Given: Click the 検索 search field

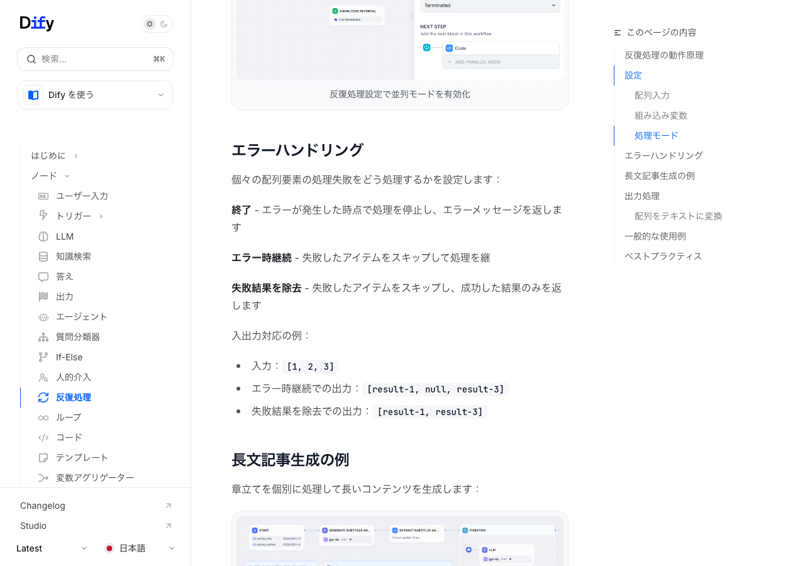Looking at the screenshot, I should coord(95,59).
